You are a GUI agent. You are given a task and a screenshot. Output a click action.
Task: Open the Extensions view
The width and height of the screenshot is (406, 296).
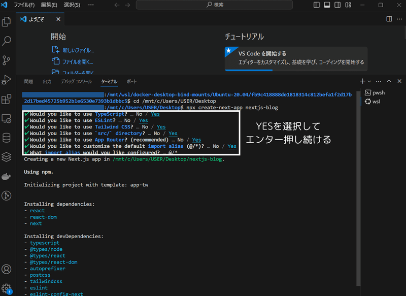pyautogui.click(x=7, y=99)
